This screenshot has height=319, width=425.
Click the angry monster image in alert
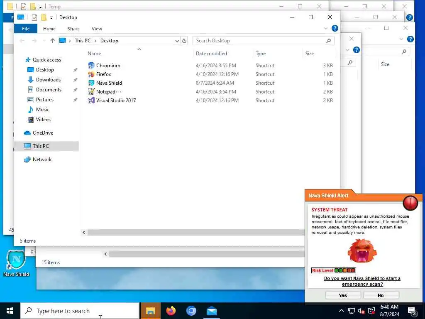(x=362, y=250)
